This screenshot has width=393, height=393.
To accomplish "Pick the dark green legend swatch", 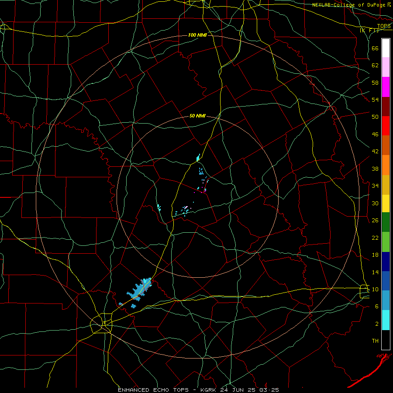I will (x=386, y=222).
